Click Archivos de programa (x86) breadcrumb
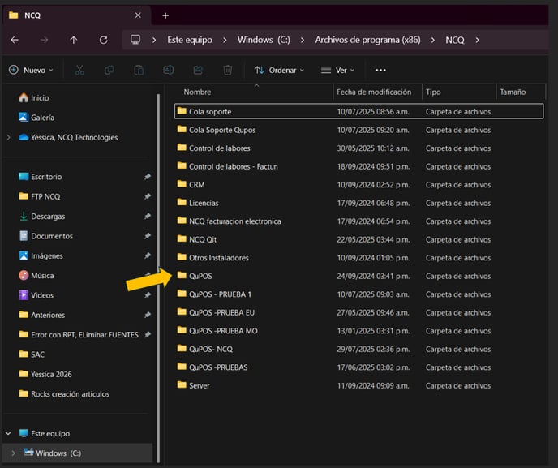 click(367, 40)
